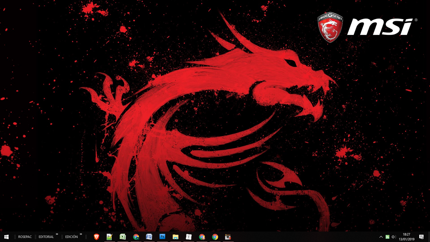Open Adobe Photoshop from the taskbar

[x=162, y=237]
